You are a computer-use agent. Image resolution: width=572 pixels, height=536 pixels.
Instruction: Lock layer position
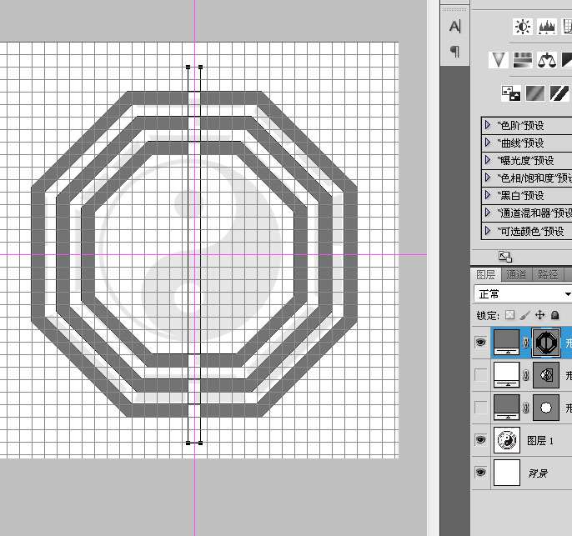(540, 315)
